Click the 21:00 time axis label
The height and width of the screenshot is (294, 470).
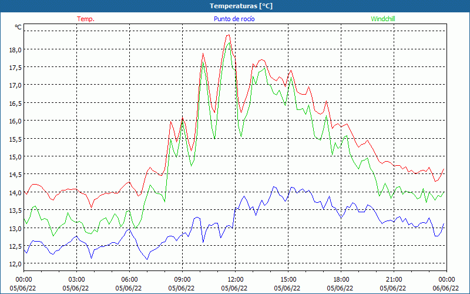[x=394, y=280]
